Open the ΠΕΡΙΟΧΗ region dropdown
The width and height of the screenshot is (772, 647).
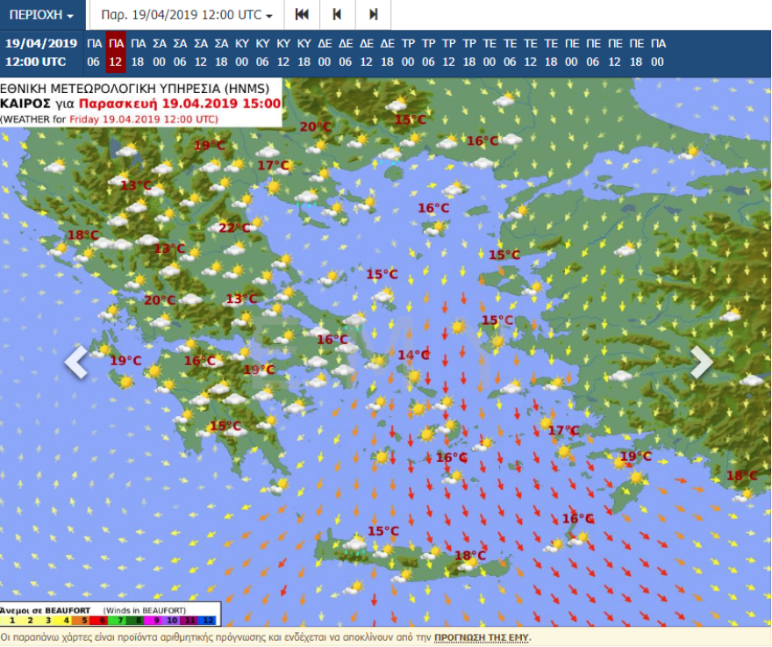pyautogui.click(x=42, y=15)
